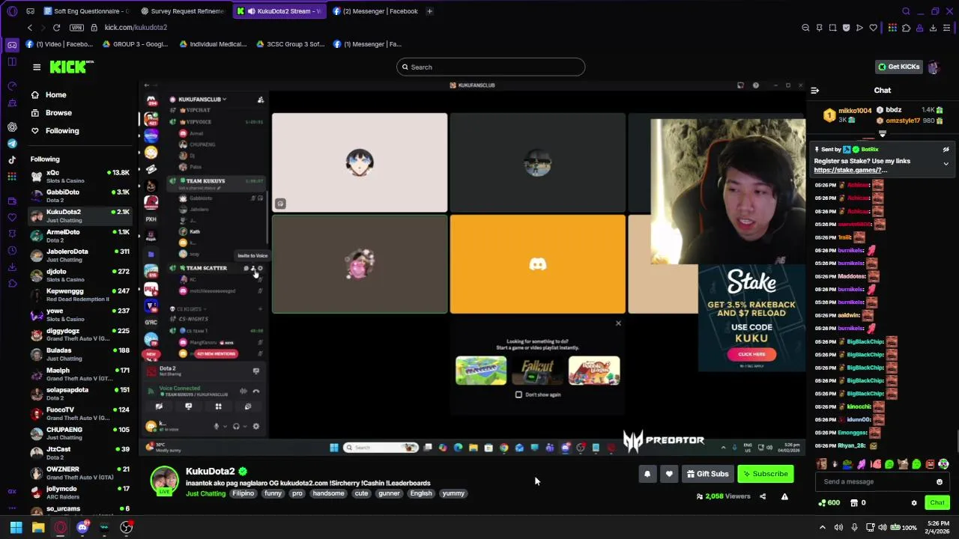Report the stream with warning triangle icon
The width and height of the screenshot is (959, 539).
[x=784, y=496]
